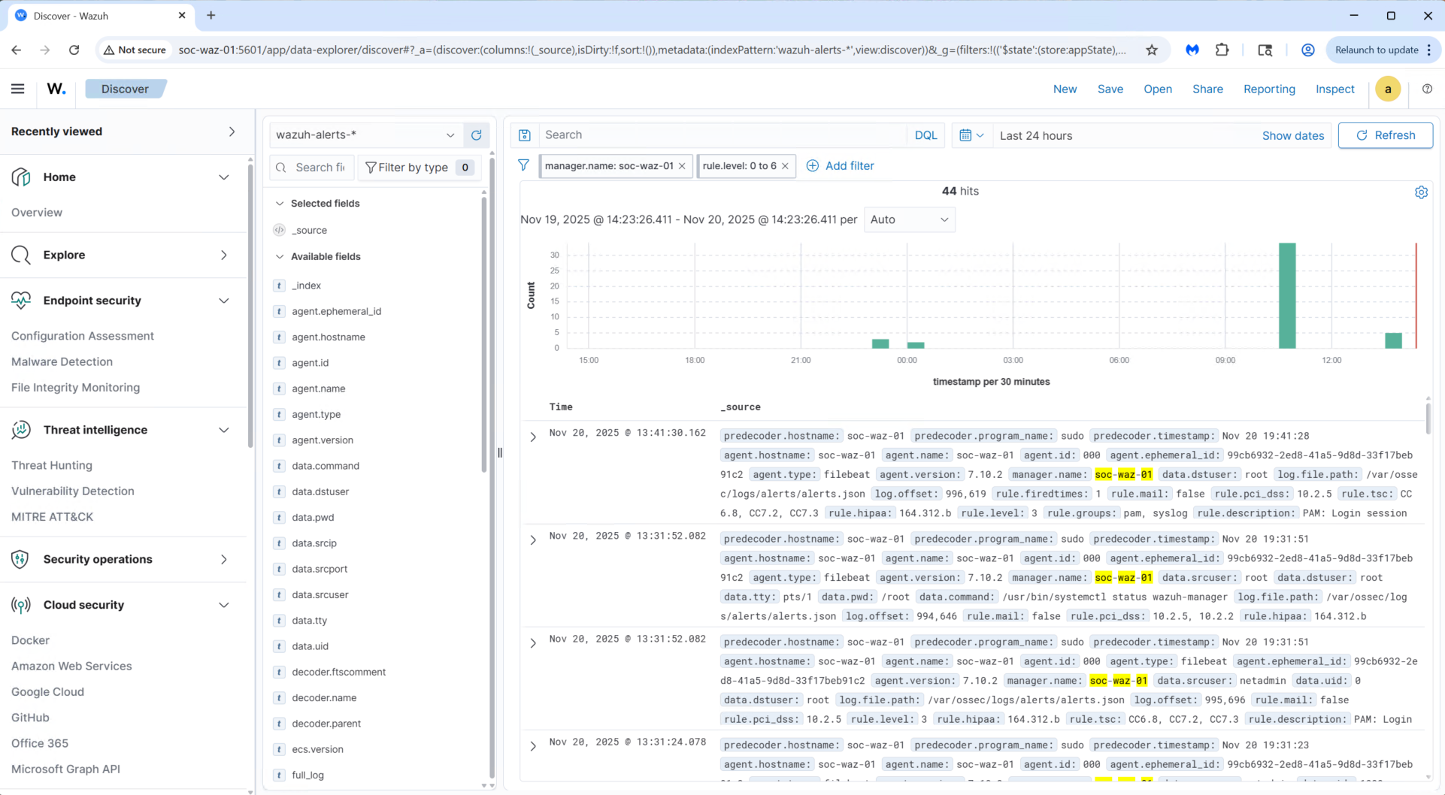Screen dimensions: 1445x795
Task: Click the tall green histogram bar
Action: pyautogui.click(x=1286, y=295)
